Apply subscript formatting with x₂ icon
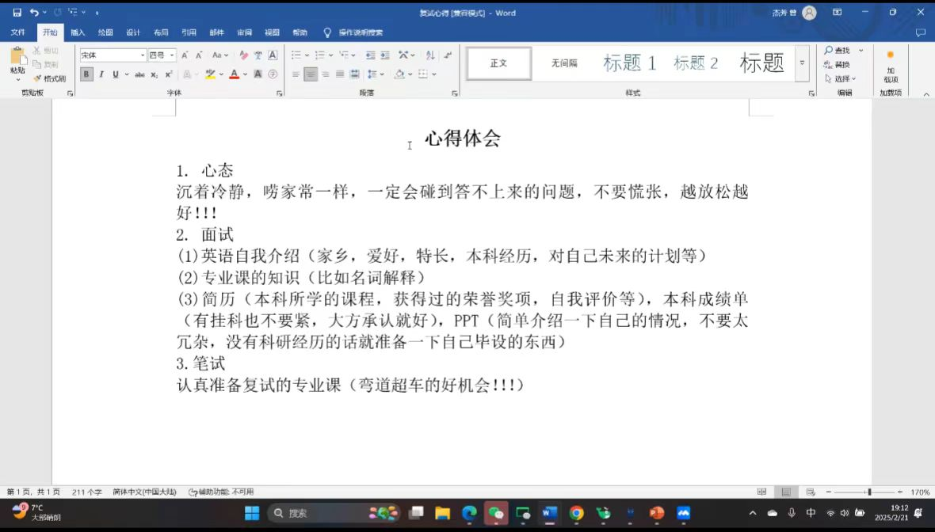Screen dimensions: 935x532 [x=155, y=74]
